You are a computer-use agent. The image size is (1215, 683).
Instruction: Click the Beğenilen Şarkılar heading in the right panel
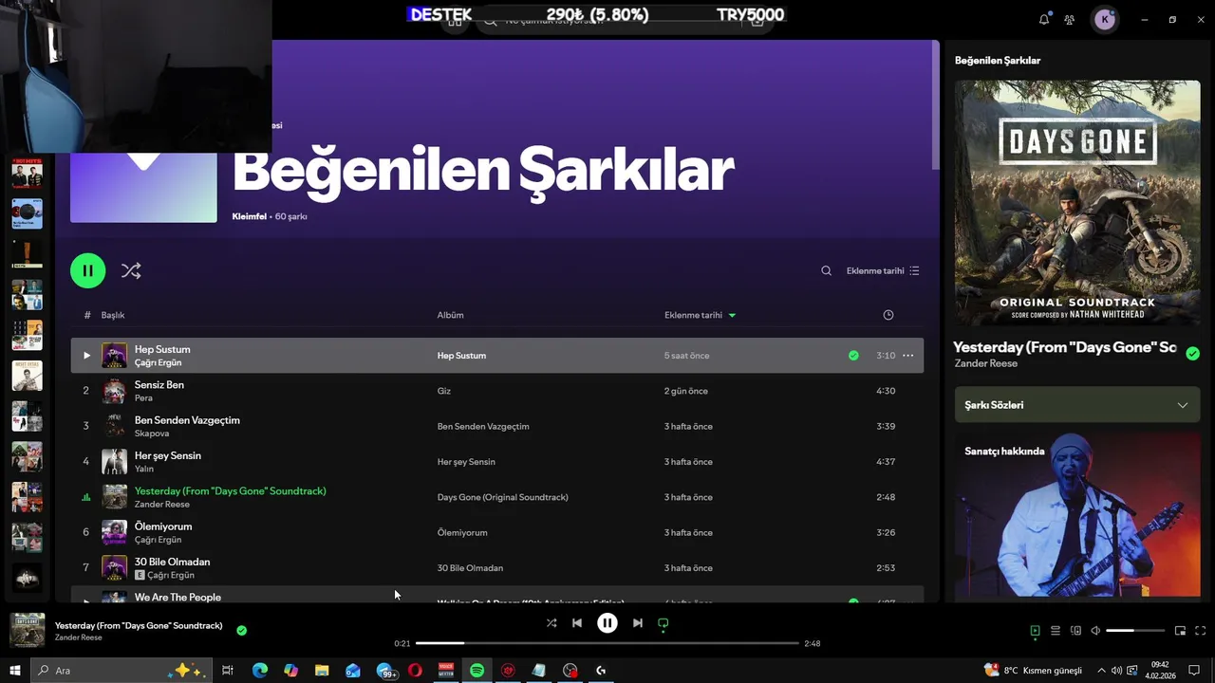point(998,60)
